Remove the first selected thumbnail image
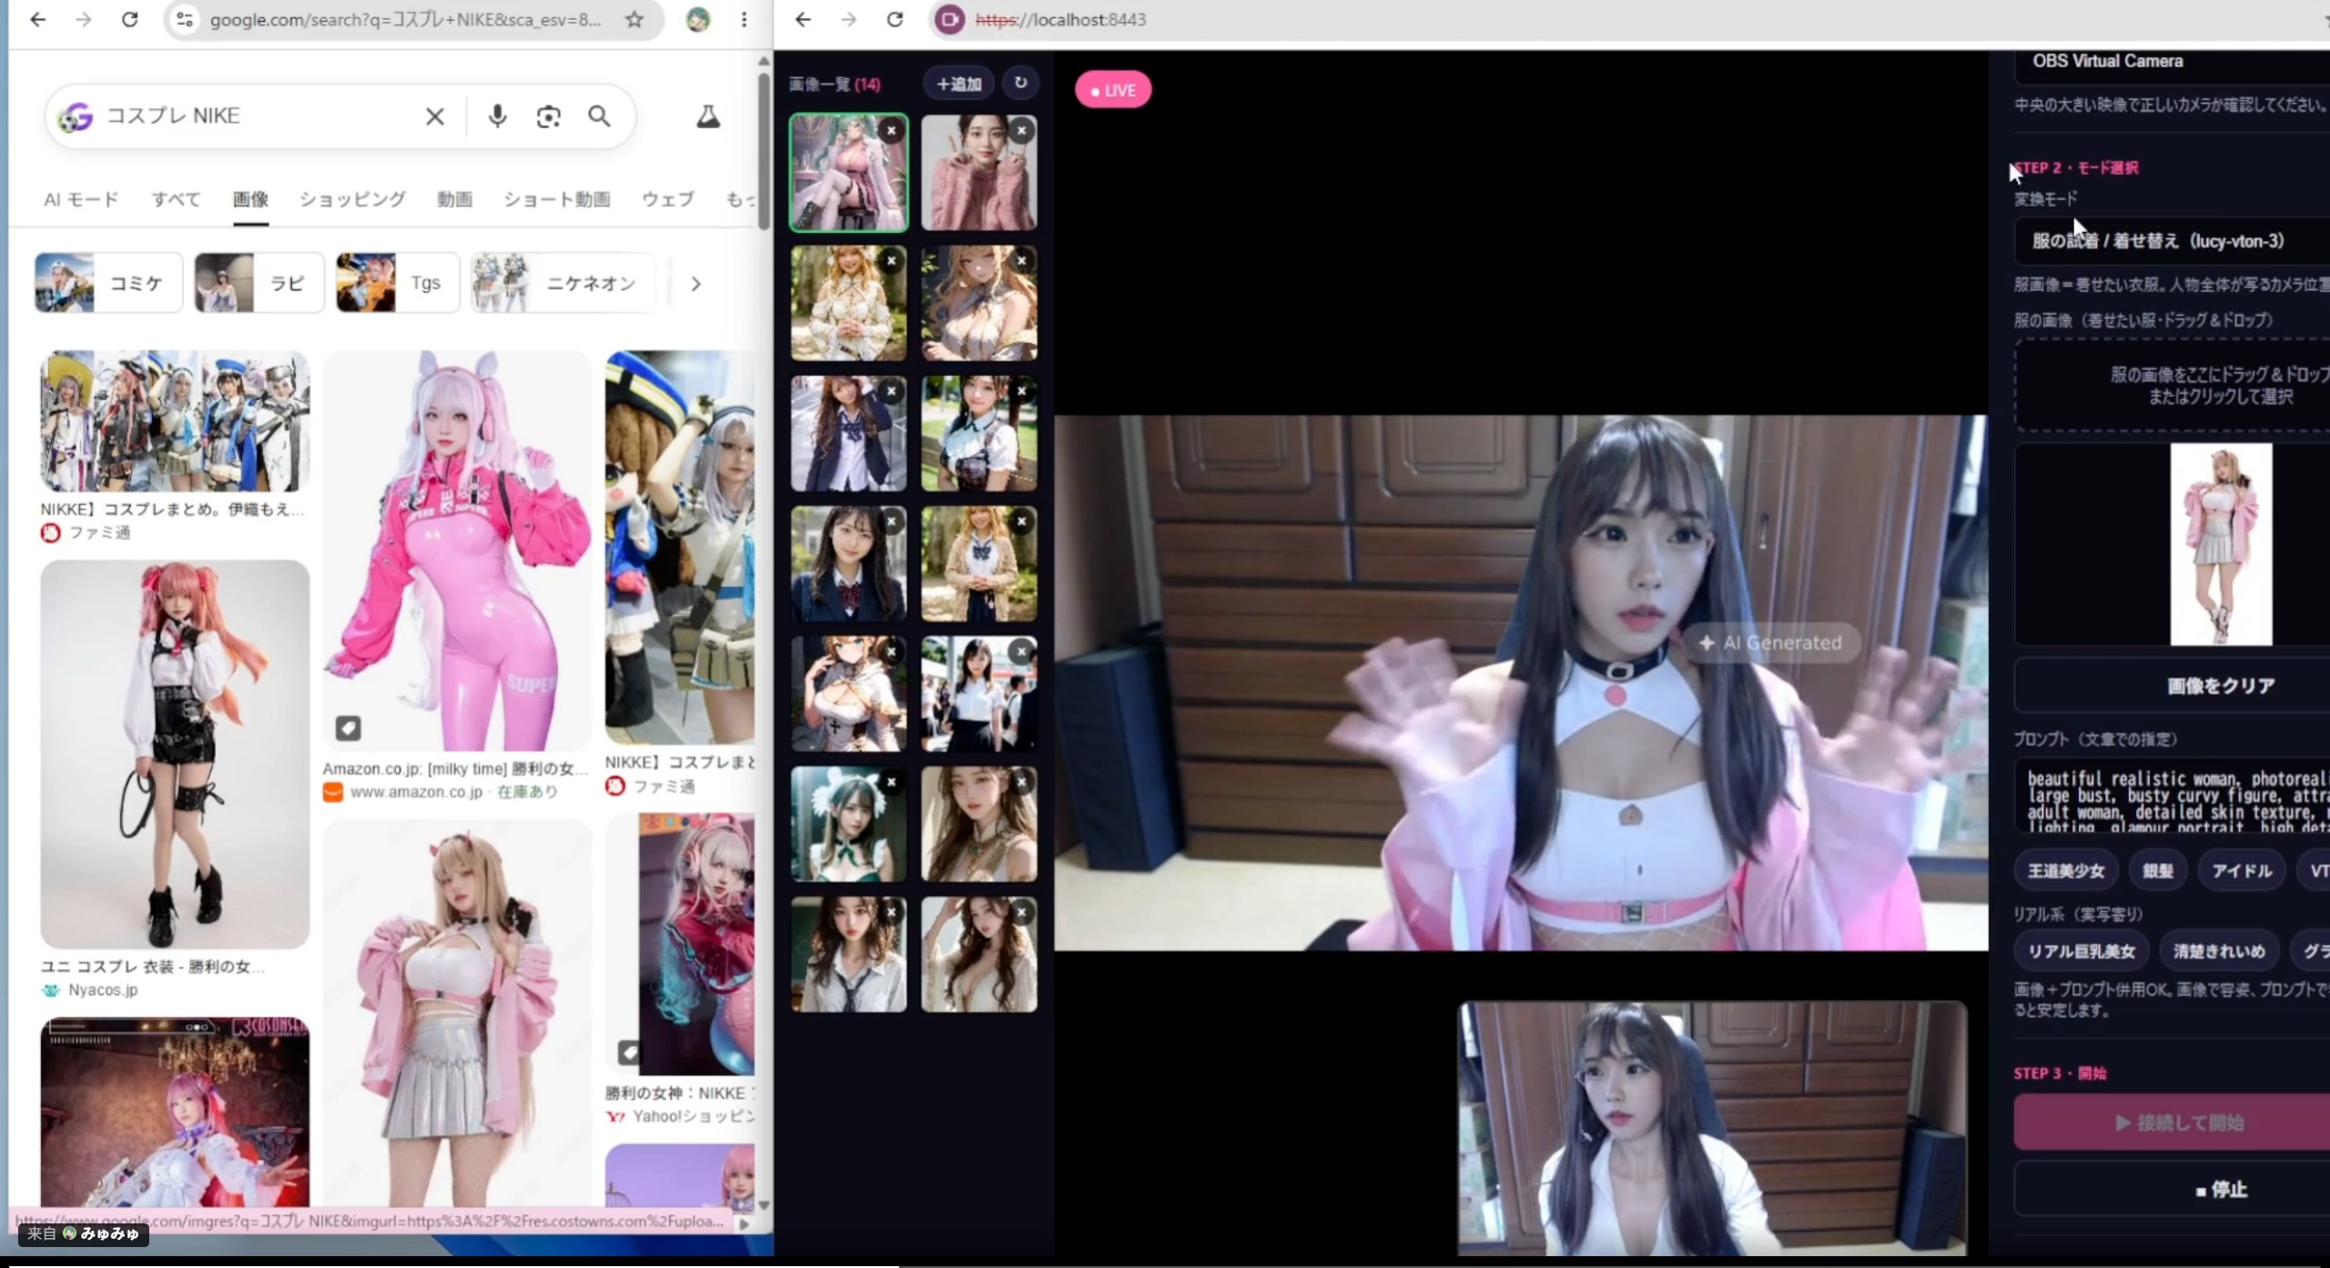The height and width of the screenshot is (1268, 2330). (x=892, y=131)
